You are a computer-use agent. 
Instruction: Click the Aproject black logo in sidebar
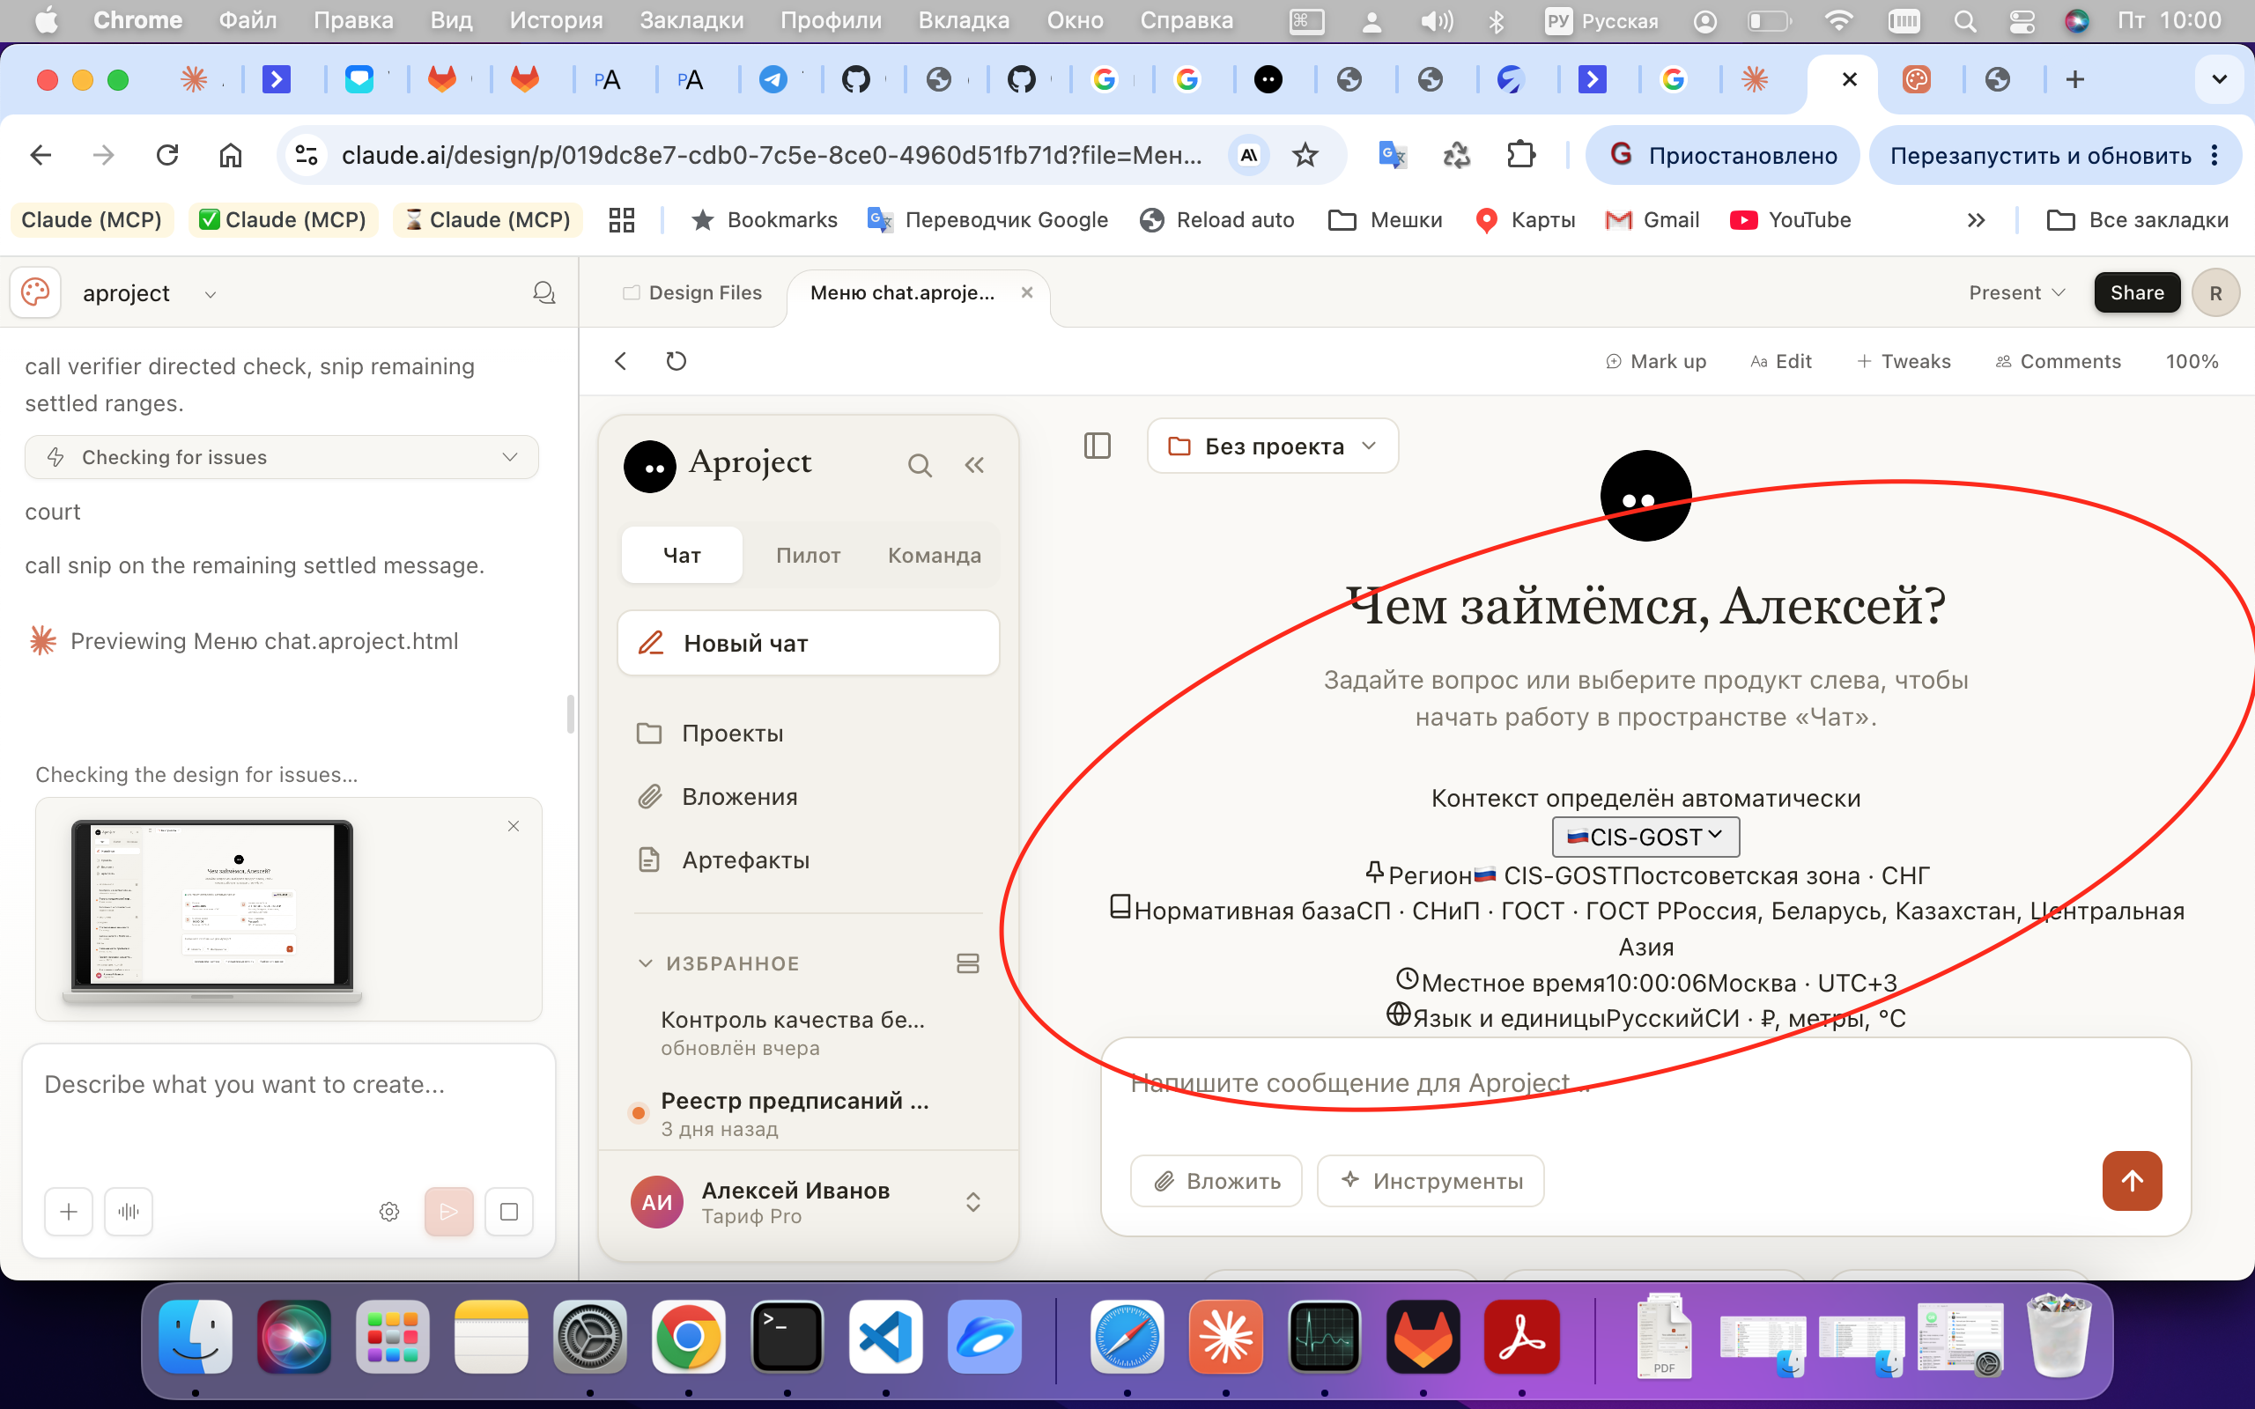point(649,466)
